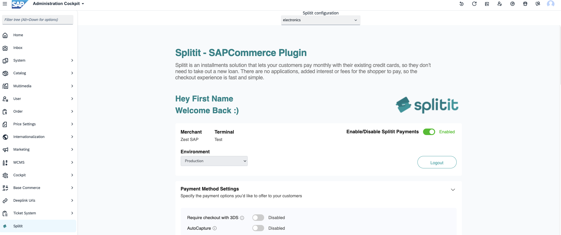Expand the Base Commerce chevron
This screenshot has height=235, width=561.
(x=72, y=188)
